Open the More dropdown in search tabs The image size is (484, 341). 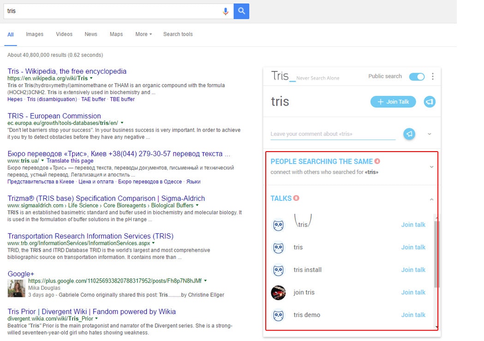tap(143, 34)
